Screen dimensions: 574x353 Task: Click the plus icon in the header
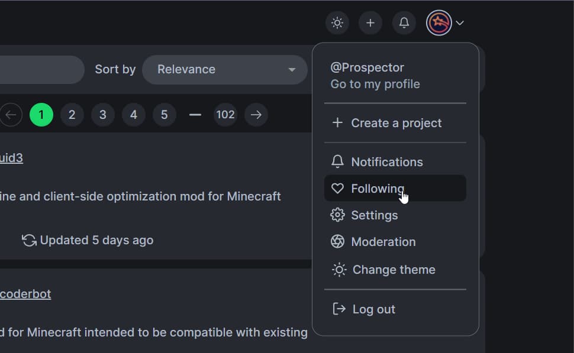(370, 22)
